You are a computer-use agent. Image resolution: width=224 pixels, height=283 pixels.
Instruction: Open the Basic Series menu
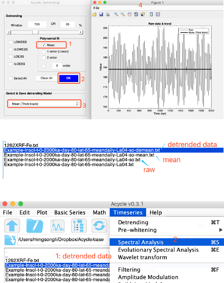pos(70,212)
